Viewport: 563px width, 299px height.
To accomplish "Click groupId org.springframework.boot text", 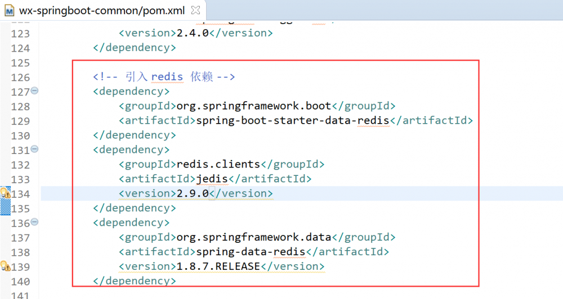I will pyautogui.click(x=253, y=106).
